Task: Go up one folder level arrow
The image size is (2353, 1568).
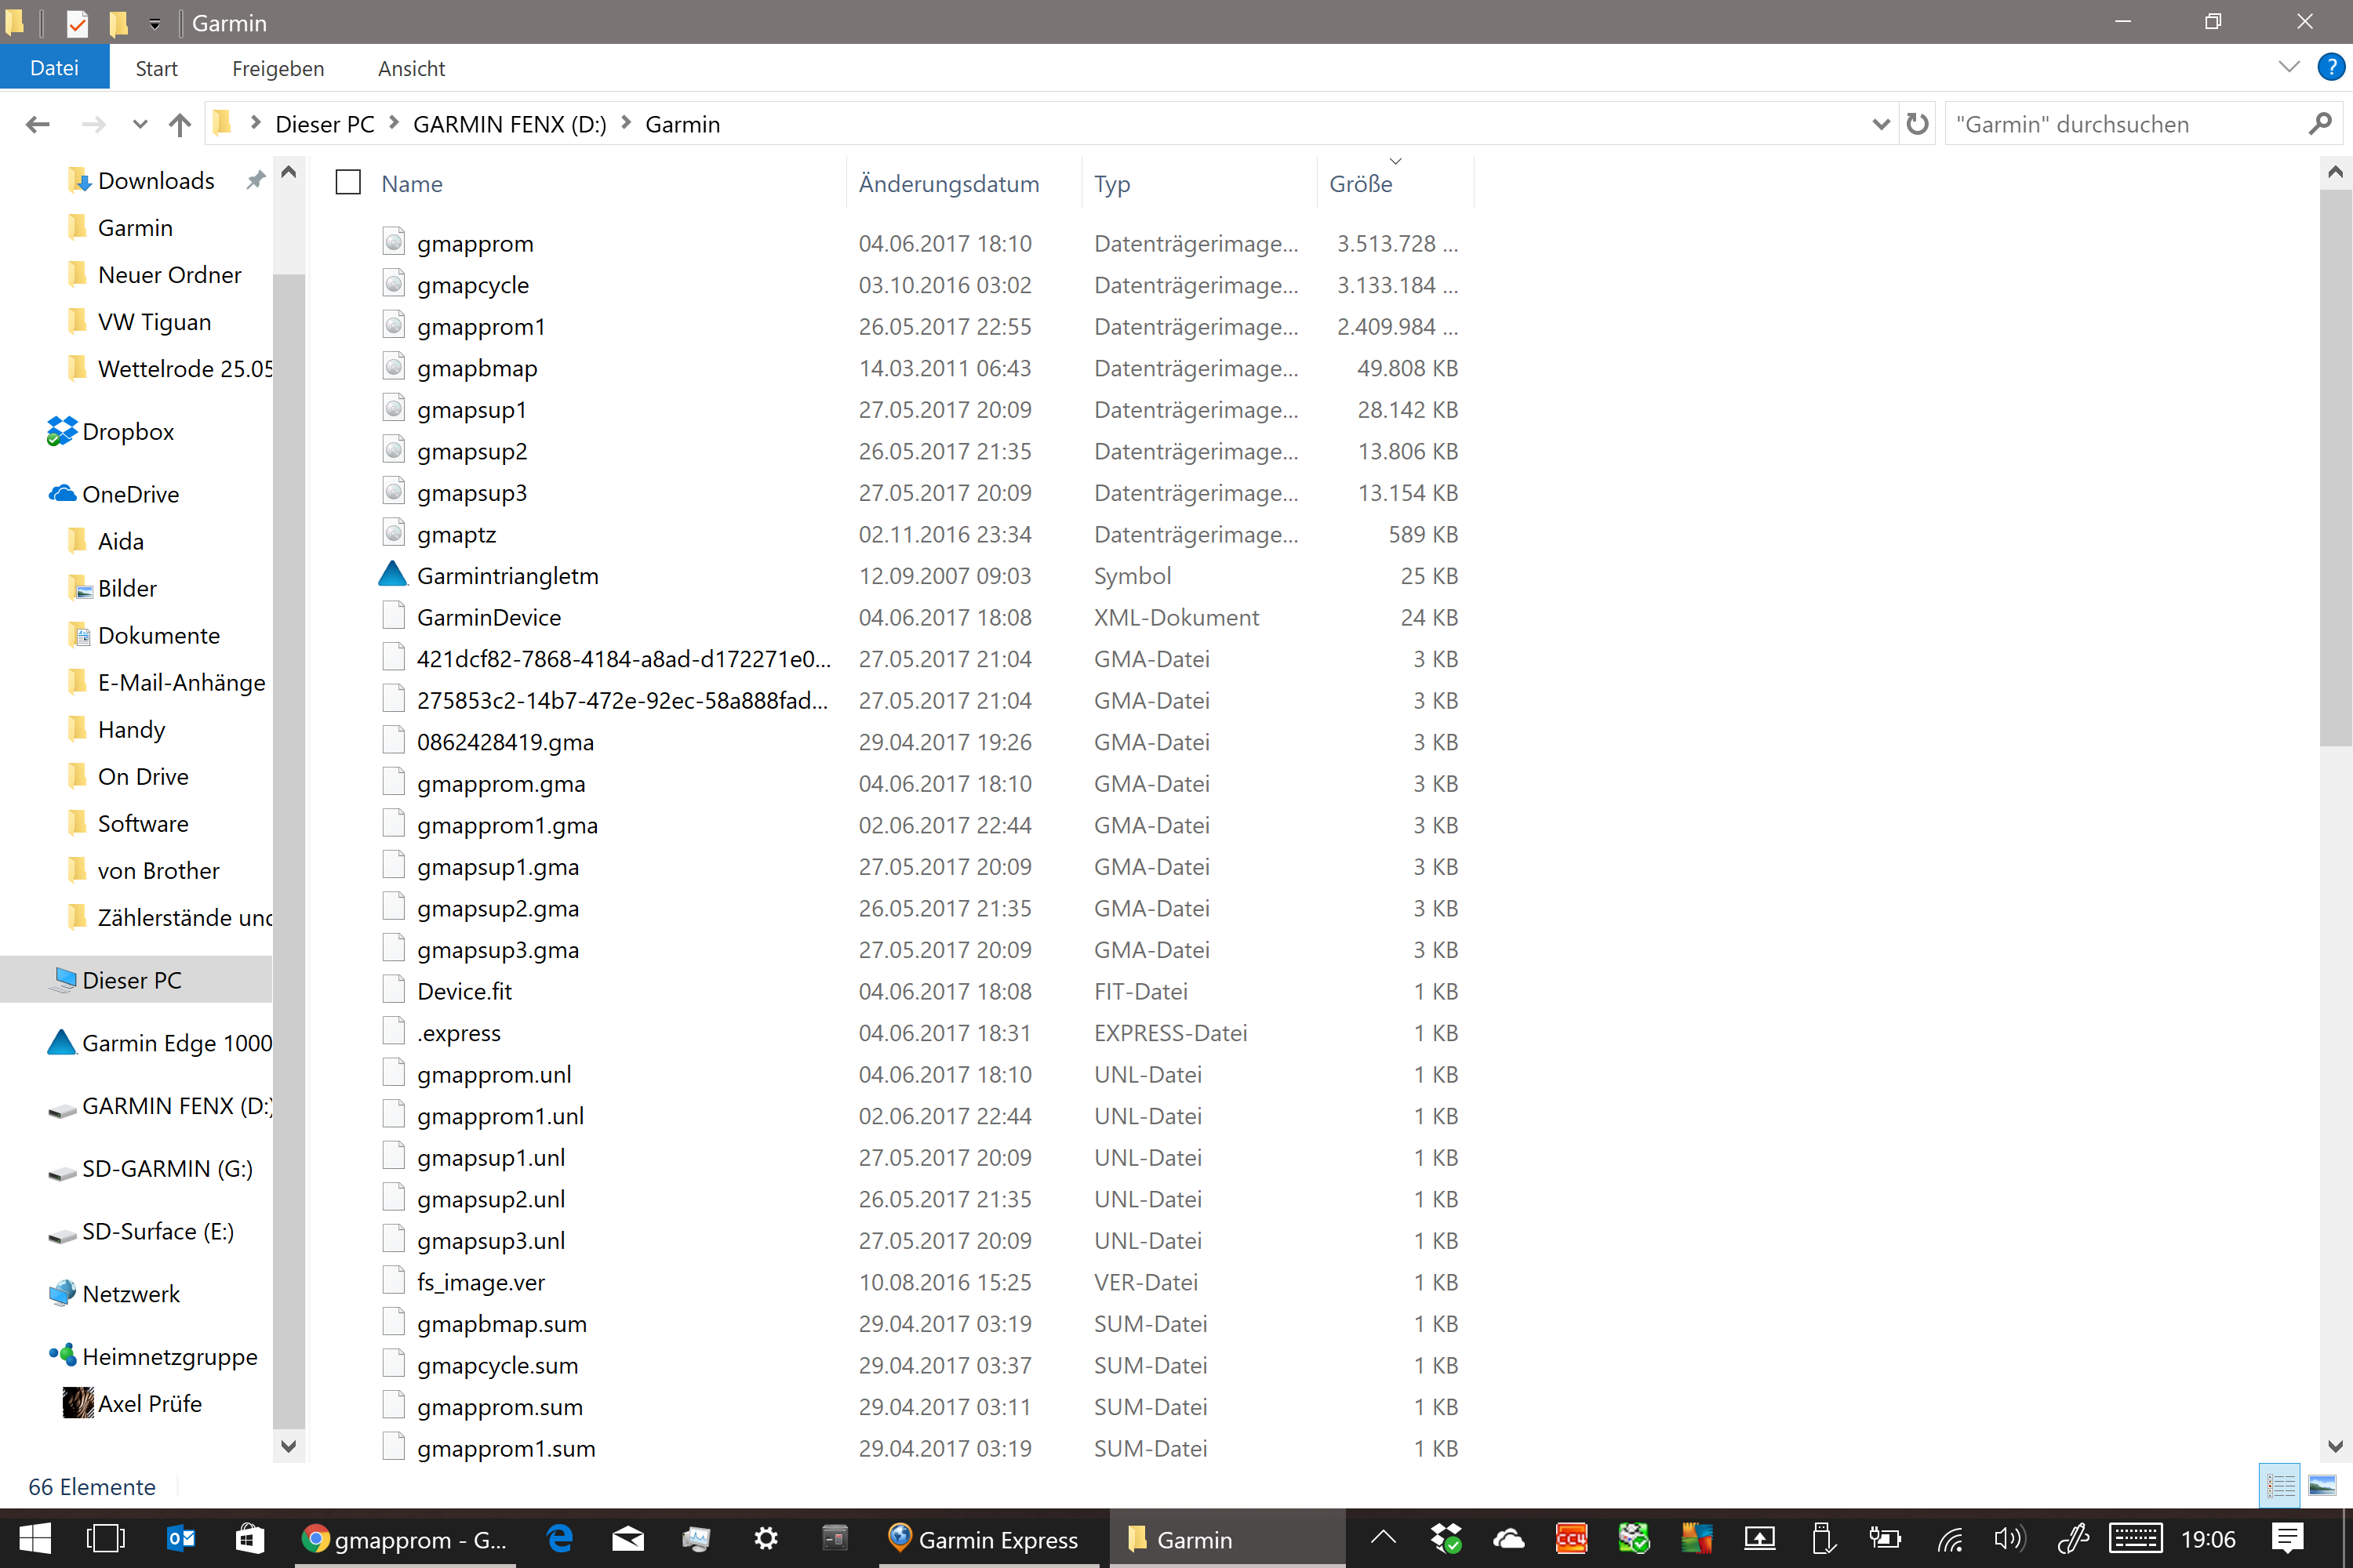Action: [x=180, y=124]
